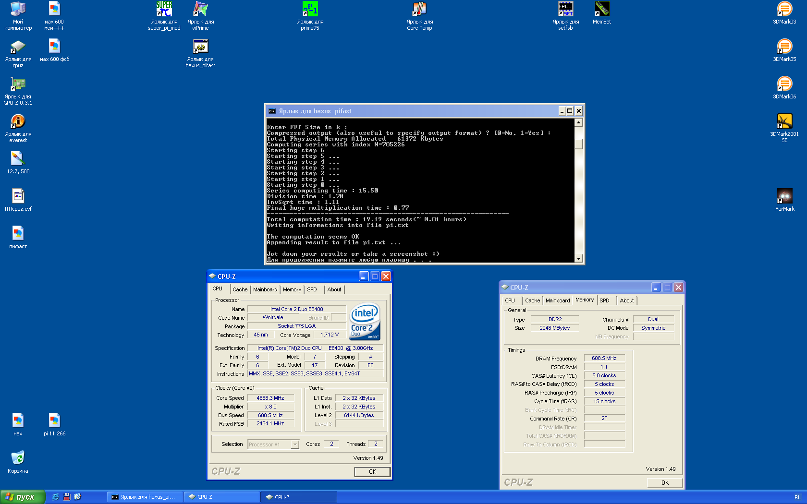Screen dimensions: 807x504
Task: Click the floppy-disk quick launch icon
Action: (x=66, y=497)
